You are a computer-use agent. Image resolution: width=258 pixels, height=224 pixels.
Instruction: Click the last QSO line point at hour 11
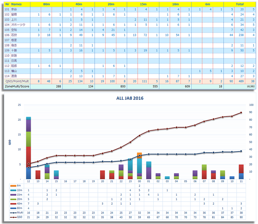tap(241, 113)
